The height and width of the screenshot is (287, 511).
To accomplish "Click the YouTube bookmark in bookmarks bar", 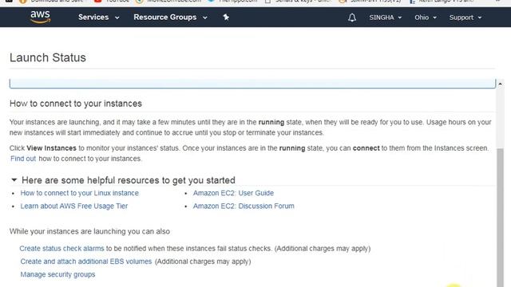I will 112,2.
